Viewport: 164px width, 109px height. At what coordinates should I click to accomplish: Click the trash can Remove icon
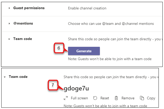(116, 98)
